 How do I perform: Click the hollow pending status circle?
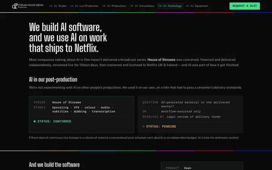(144, 127)
